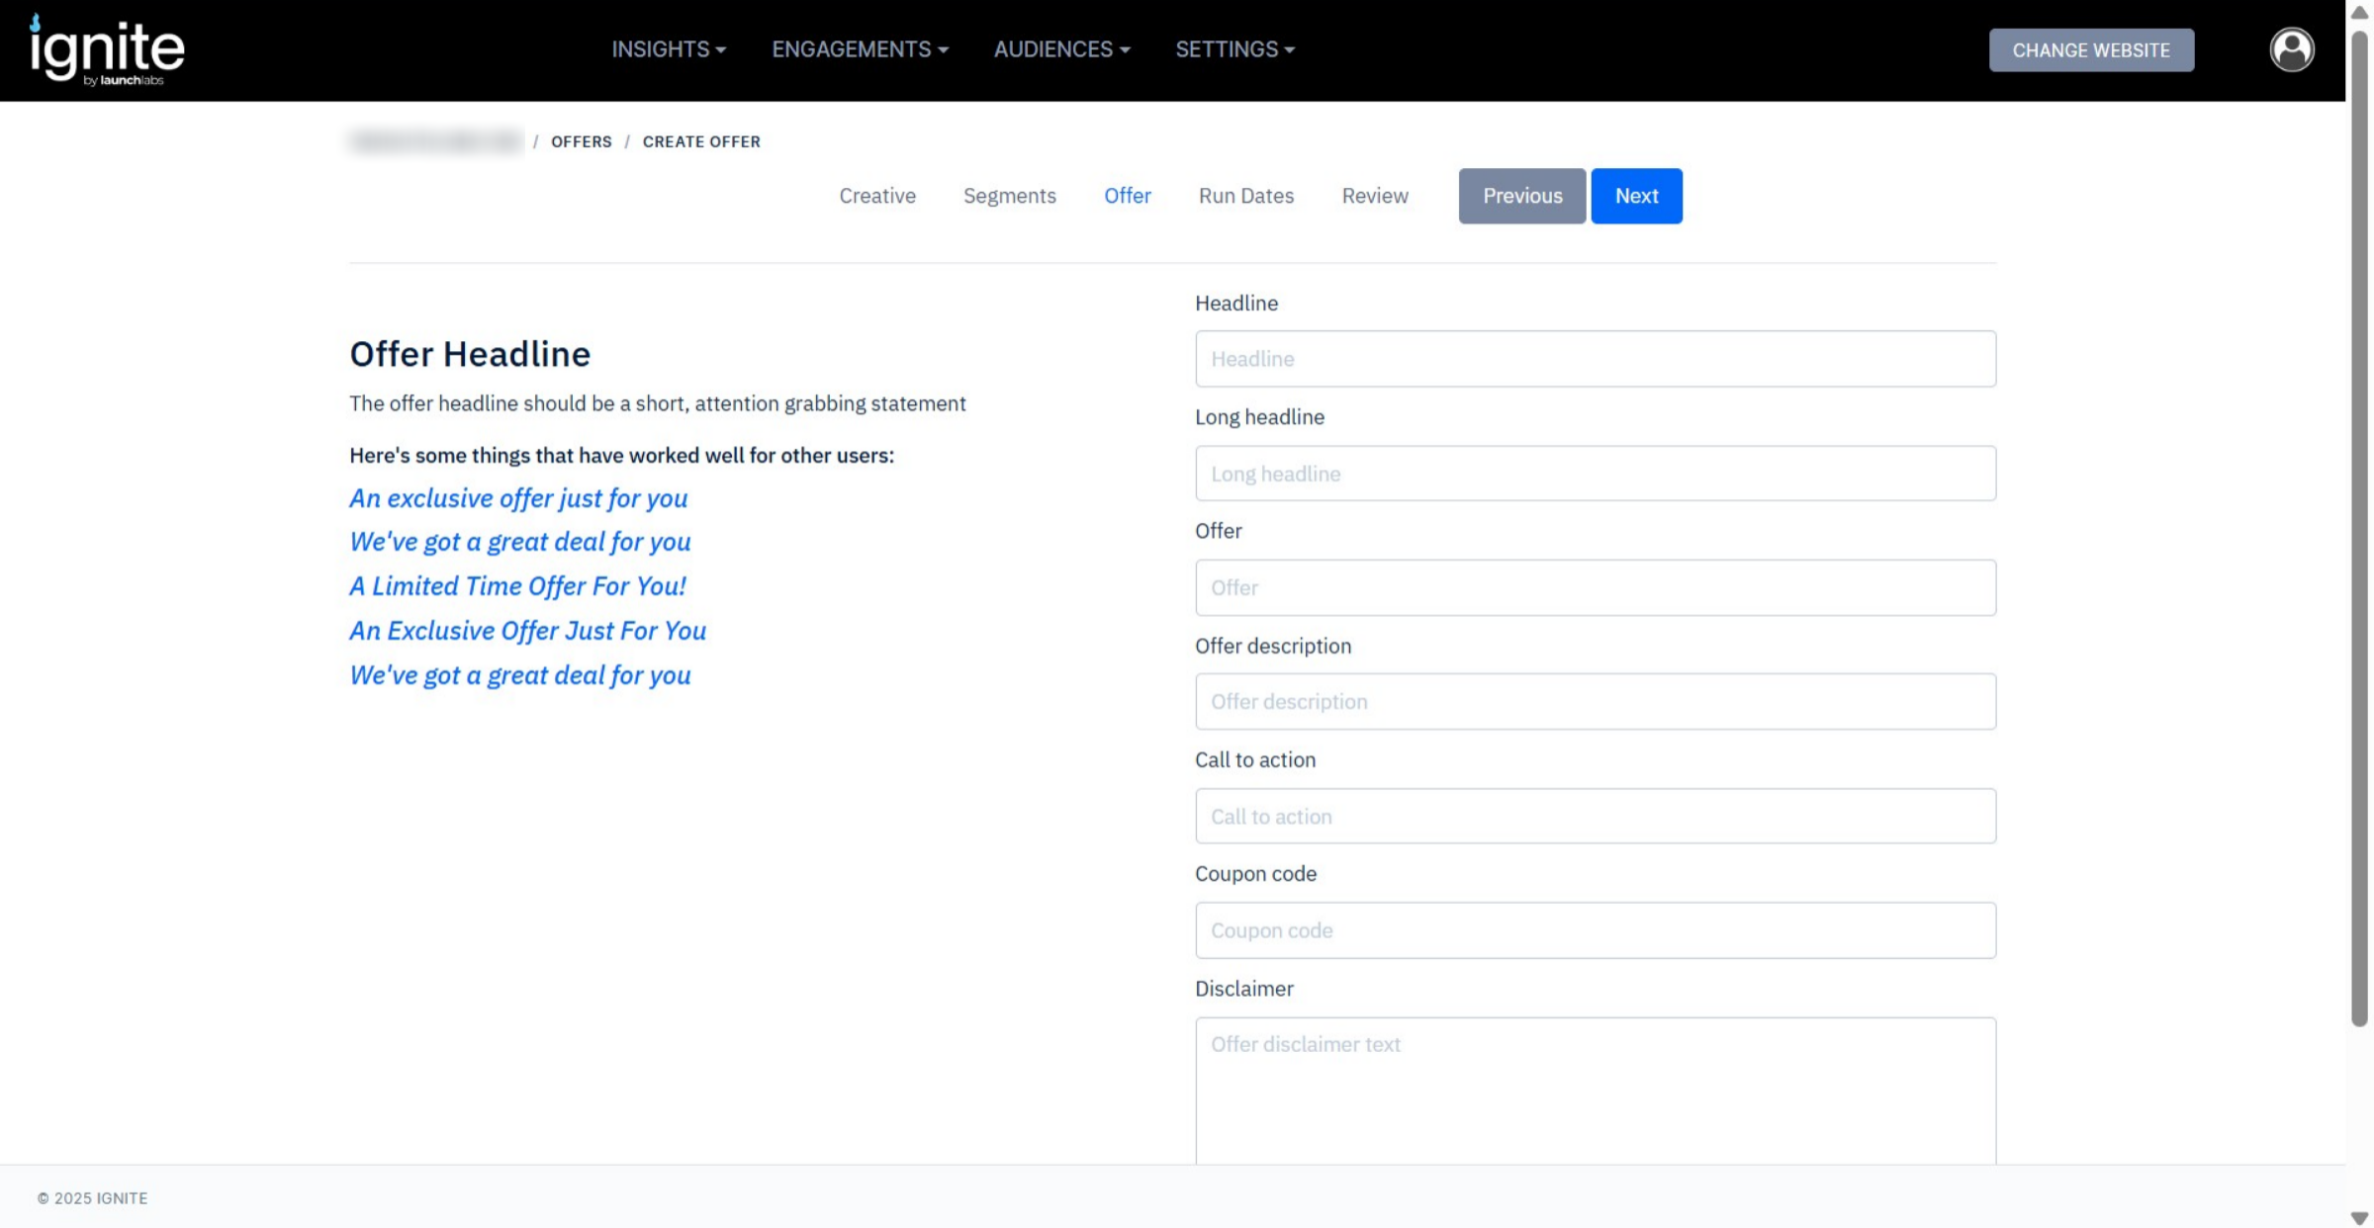Use suggestion 'A Limited Time Offer For You!'
Screen dimensions: 2374x1228
[x=517, y=586]
